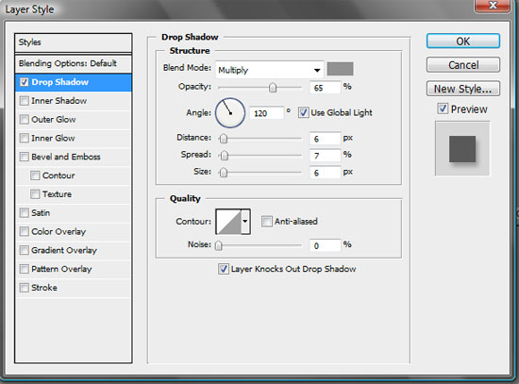This screenshot has width=519, height=384.
Task: Select the Color Overlay list label
Action: [59, 231]
